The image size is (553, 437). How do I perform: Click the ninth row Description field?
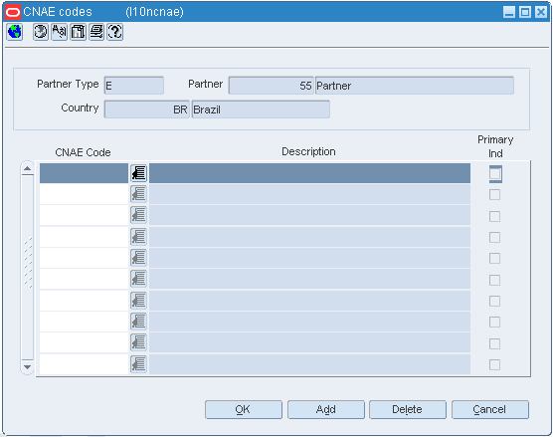(x=309, y=342)
